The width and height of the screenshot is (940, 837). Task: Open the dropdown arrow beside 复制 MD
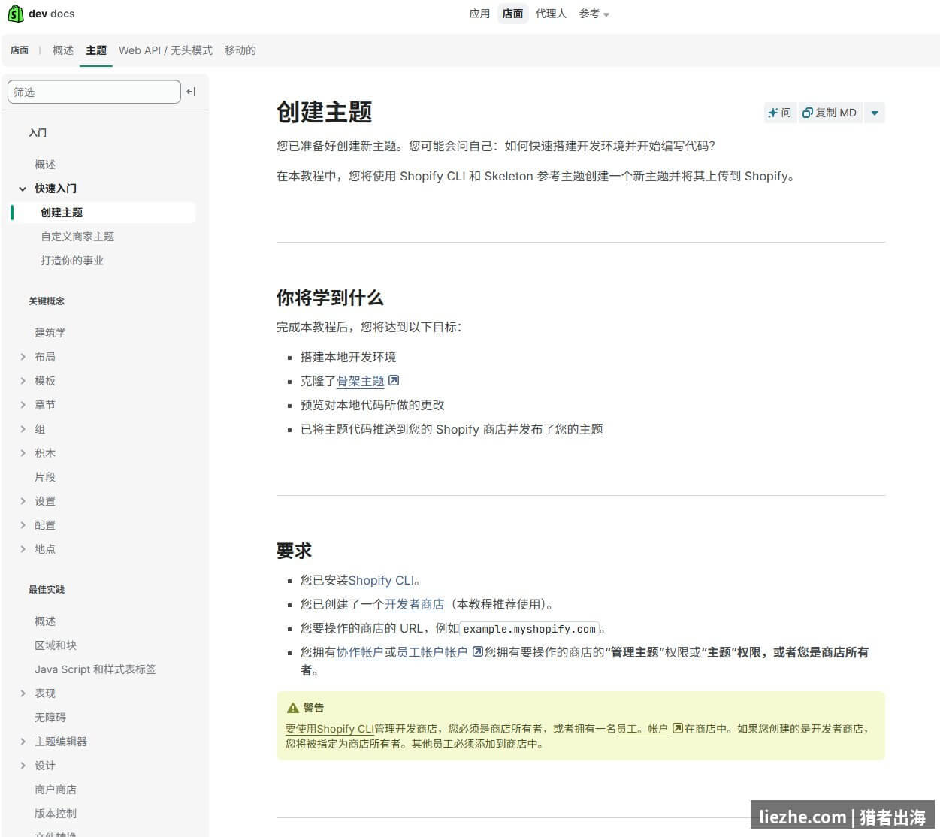pos(875,113)
